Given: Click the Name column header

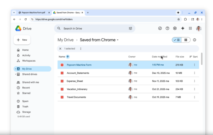Looking at the screenshot, I should tap(62, 57).
